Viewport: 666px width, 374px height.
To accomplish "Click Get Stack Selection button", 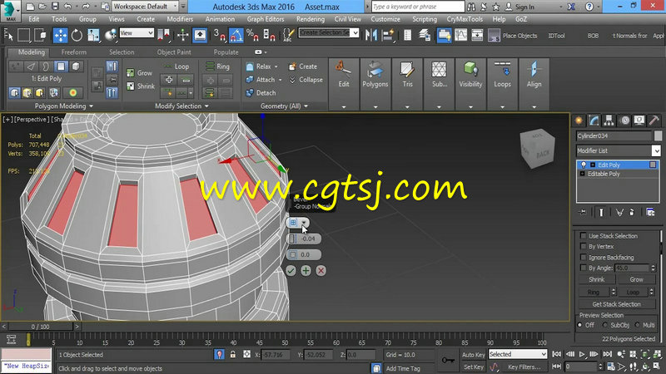I will tap(616, 304).
